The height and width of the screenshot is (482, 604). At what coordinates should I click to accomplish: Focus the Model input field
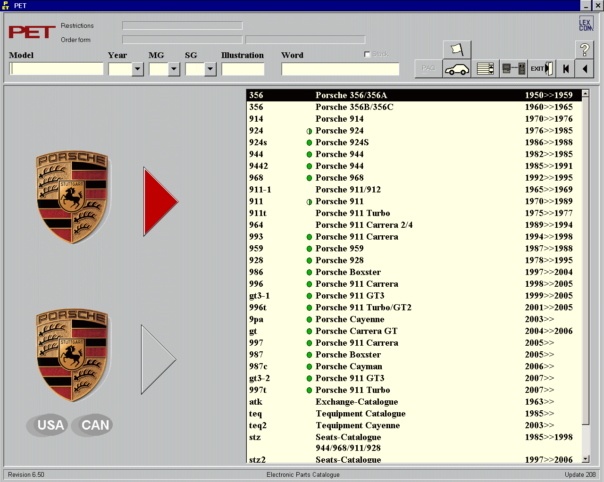tap(56, 69)
